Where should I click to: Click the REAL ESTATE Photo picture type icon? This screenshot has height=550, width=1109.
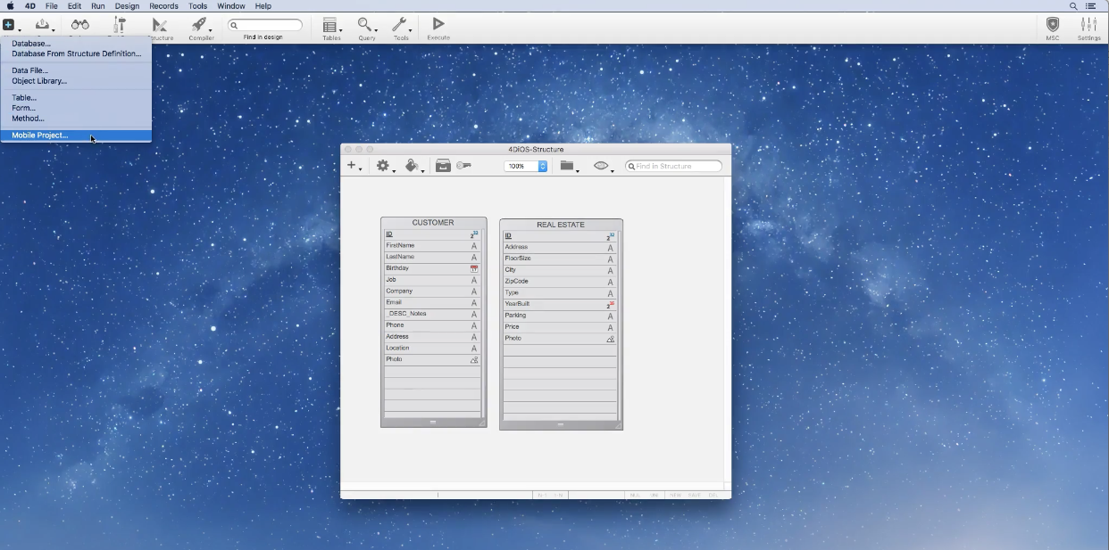pyautogui.click(x=611, y=339)
